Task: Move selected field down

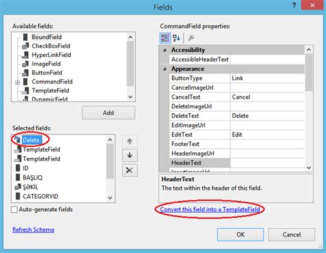Action: point(130,156)
